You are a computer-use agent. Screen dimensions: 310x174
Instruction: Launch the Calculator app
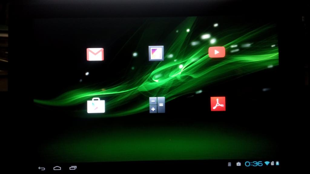(x=157, y=105)
